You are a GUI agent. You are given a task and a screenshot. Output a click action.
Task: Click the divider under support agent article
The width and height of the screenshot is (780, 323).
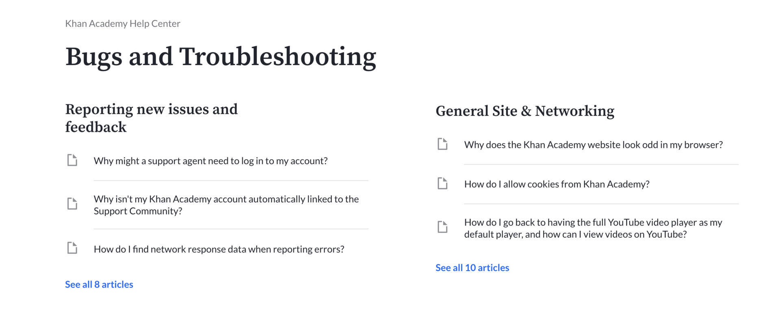(231, 180)
